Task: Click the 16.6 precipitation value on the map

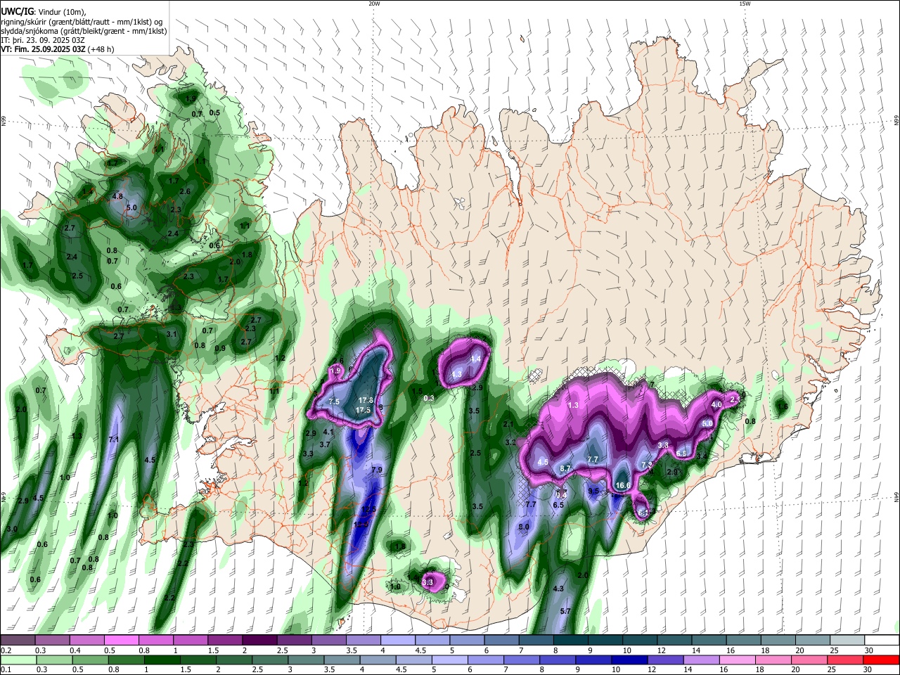Action: click(x=623, y=485)
